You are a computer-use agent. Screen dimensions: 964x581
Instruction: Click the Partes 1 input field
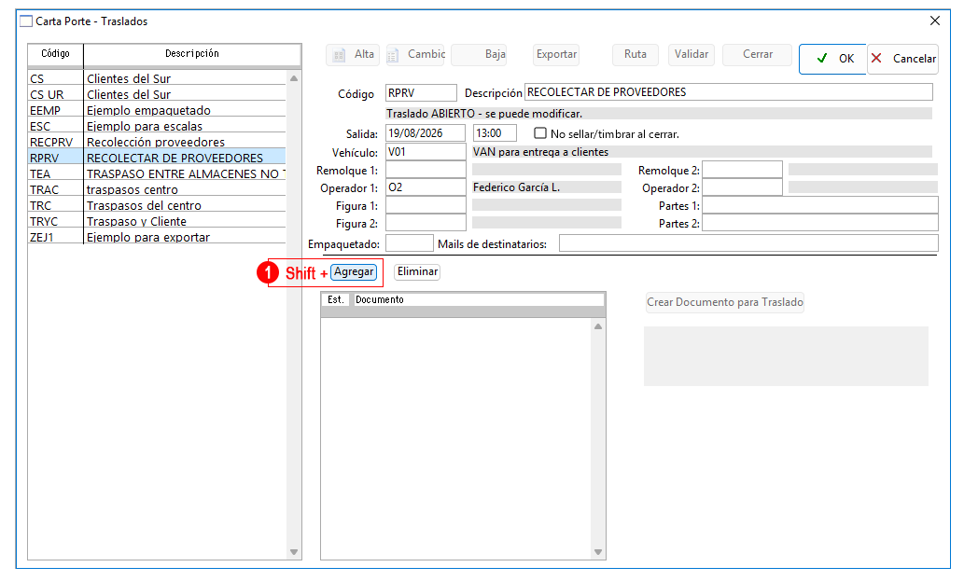(820, 205)
